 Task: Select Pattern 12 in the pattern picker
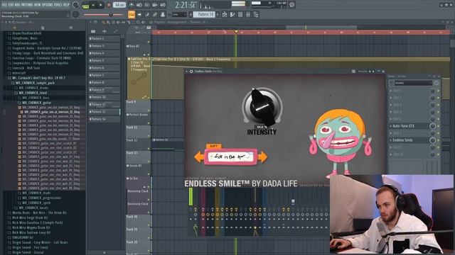coord(105,112)
